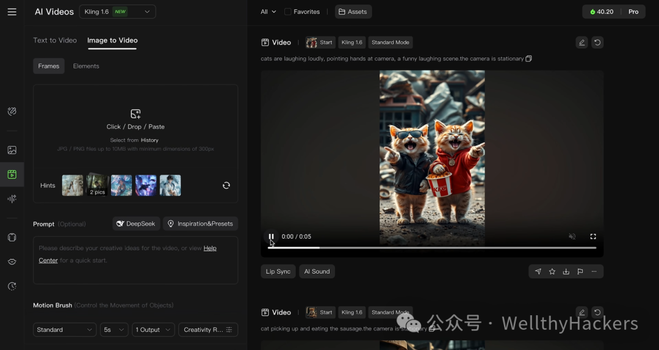Open the AI Images sidebar icon

12,150
